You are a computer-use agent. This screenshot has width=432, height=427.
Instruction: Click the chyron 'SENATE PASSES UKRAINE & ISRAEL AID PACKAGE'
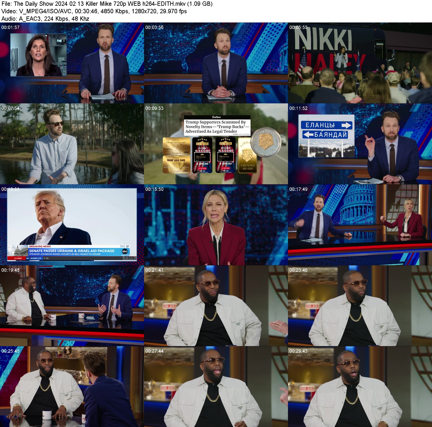tap(72, 251)
